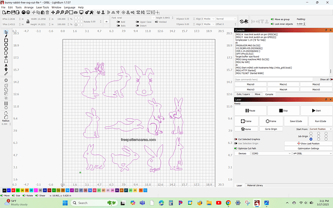Pick the Rectangle tool
The height and width of the screenshot is (208, 333).
point(6,41)
